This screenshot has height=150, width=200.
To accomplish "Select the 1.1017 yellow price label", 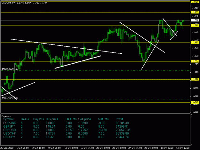I will [195, 79].
